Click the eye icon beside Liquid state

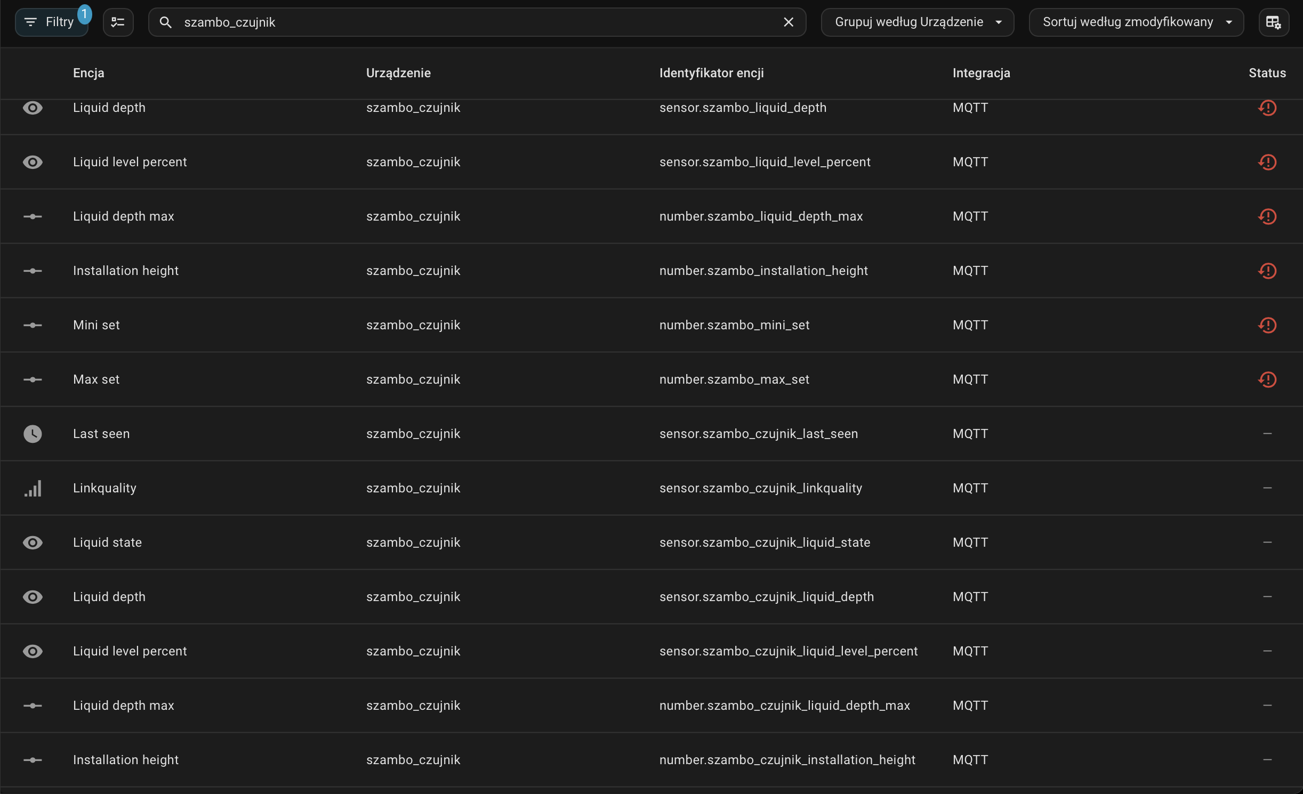tap(33, 542)
